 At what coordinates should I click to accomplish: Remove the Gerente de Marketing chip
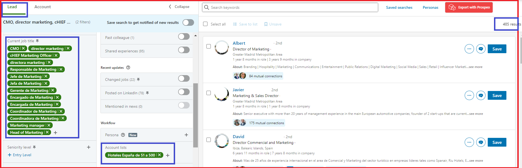[x=53, y=90]
